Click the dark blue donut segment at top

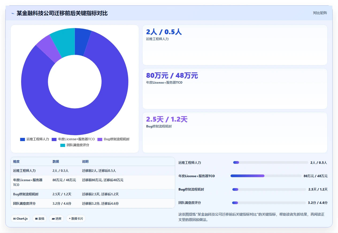[82, 41]
